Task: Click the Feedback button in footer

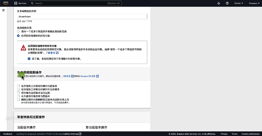Action: 8,134
